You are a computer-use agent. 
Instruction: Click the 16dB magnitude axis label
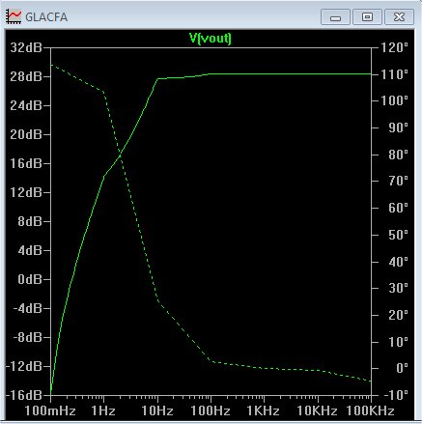tap(26, 163)
